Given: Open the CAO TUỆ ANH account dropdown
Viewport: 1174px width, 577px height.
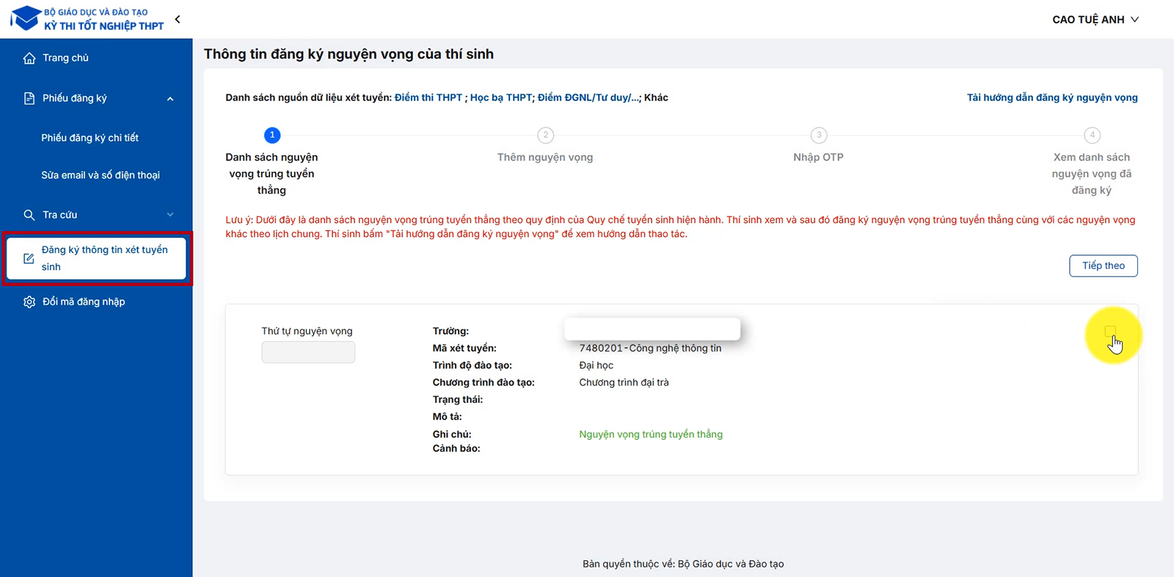Looking at the screenshot, I should coord(1095,20).
